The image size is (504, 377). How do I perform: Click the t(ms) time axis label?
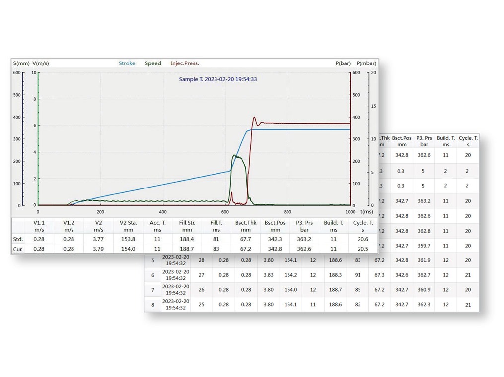pyautogui.click(x=367, y=211)
